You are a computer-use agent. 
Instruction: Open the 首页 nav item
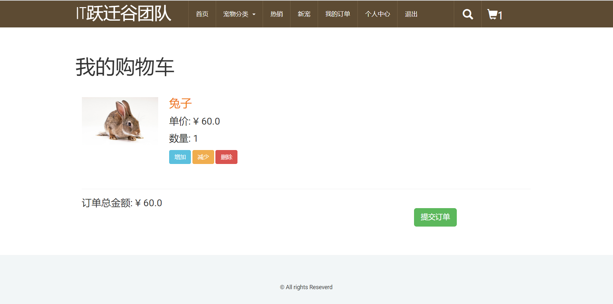click(x=202, y=14)
